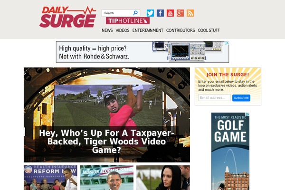This screenshot has height=190, width=285.
Task: Click the AdChoices icon on the Rohde & Schwarz ad
Action: pos(227,43)
